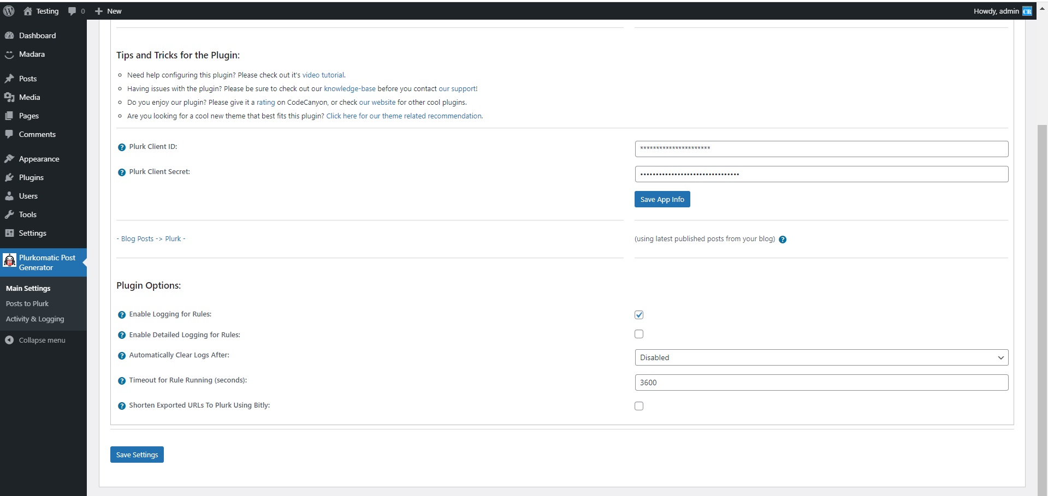Open the video tutorial link
Screen dimensions: 1048x496
[323, 75]
